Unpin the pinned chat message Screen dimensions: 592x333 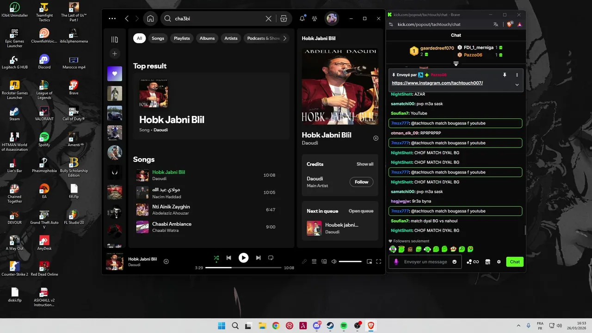(505, 75)
